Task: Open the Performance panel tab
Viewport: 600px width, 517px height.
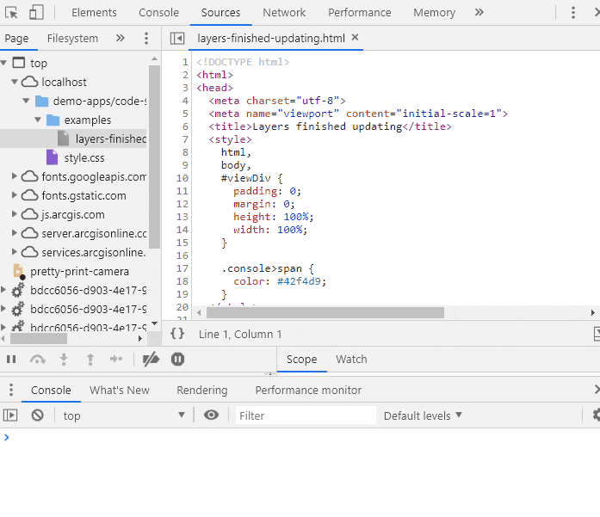Action: pos(359,13)
